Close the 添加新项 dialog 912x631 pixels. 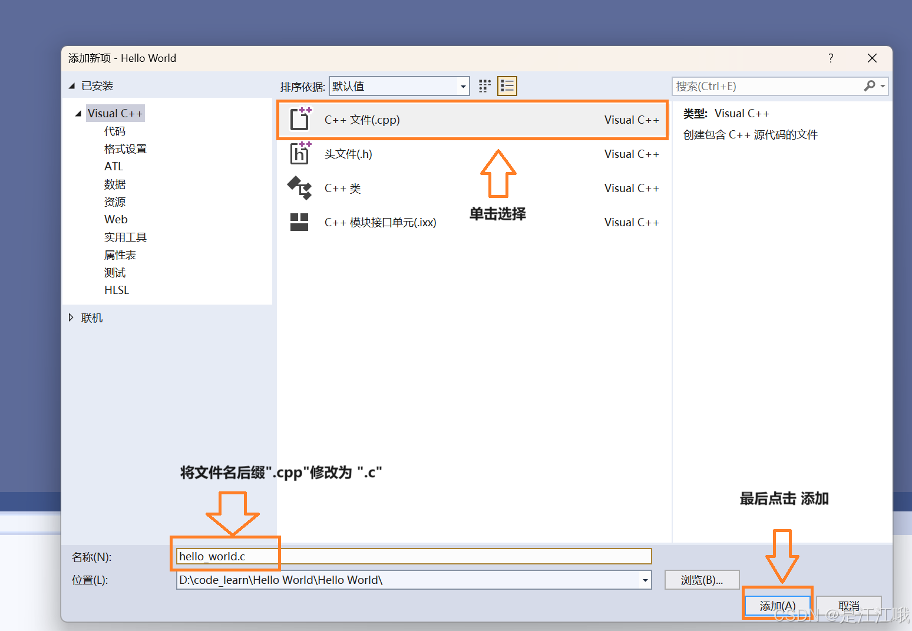tap(873, 58)
